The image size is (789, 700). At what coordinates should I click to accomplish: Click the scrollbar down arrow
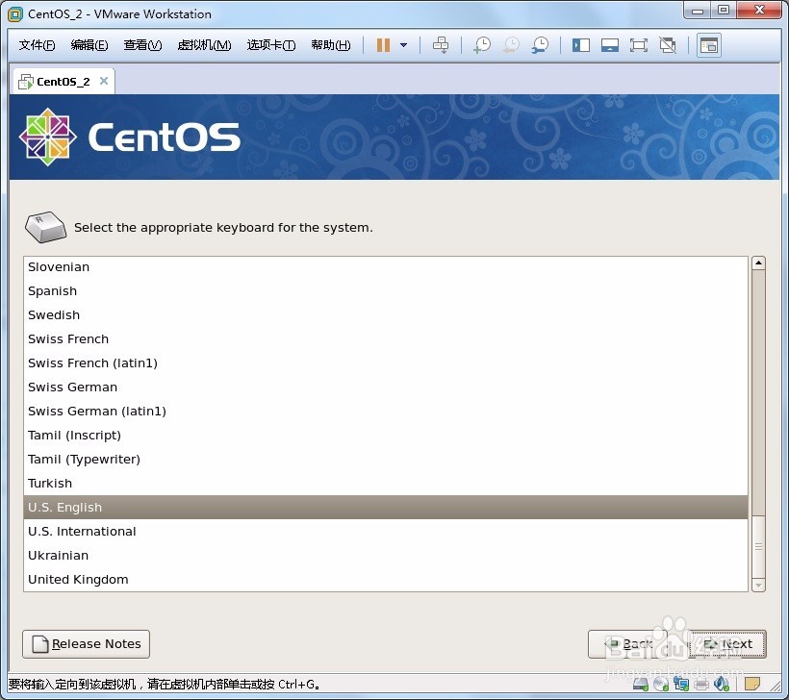pyautogui.click(x=758, y=585)
